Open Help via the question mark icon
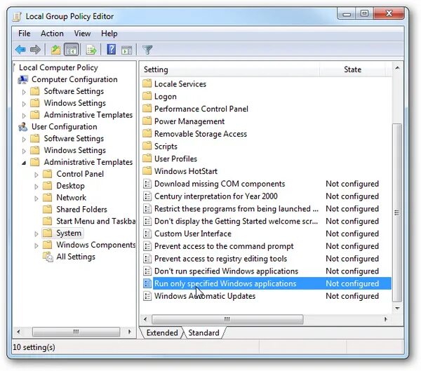The width and height of the screenshot is (421, 371). [x=111, y=50]
